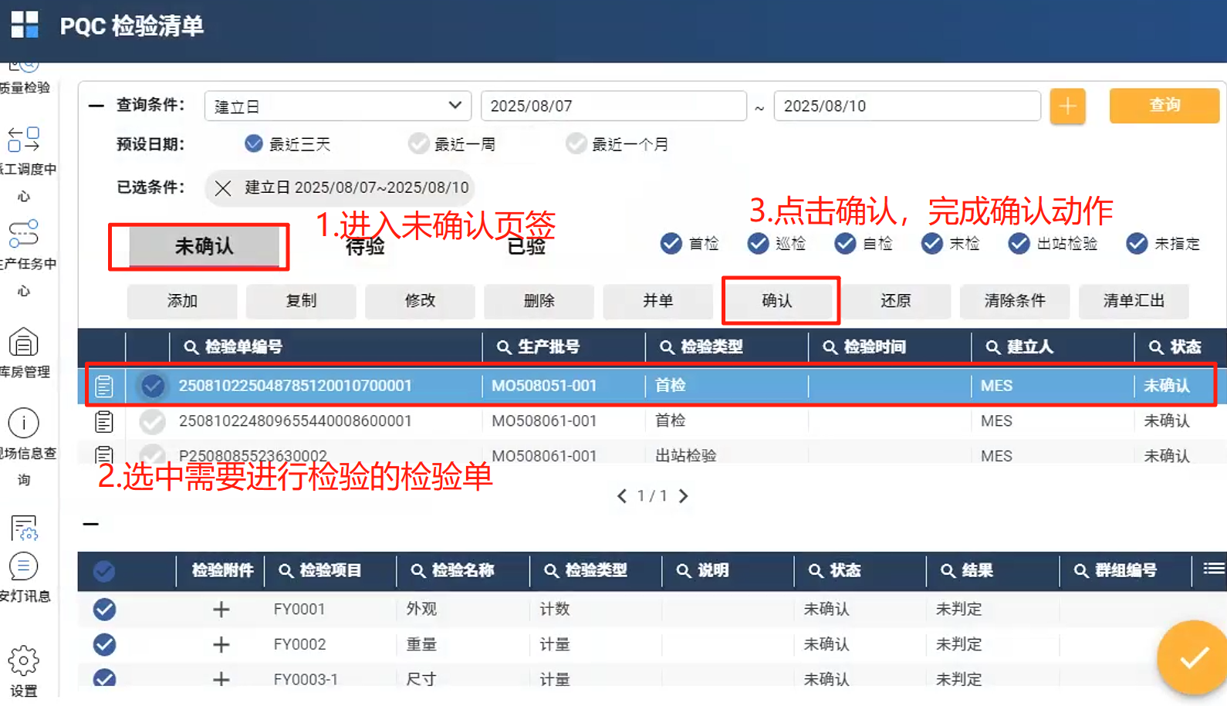This screenshot has width=1227, height=706.
Task: Toggle 未指定 filter checkbox
Action: pos(1137,244)
